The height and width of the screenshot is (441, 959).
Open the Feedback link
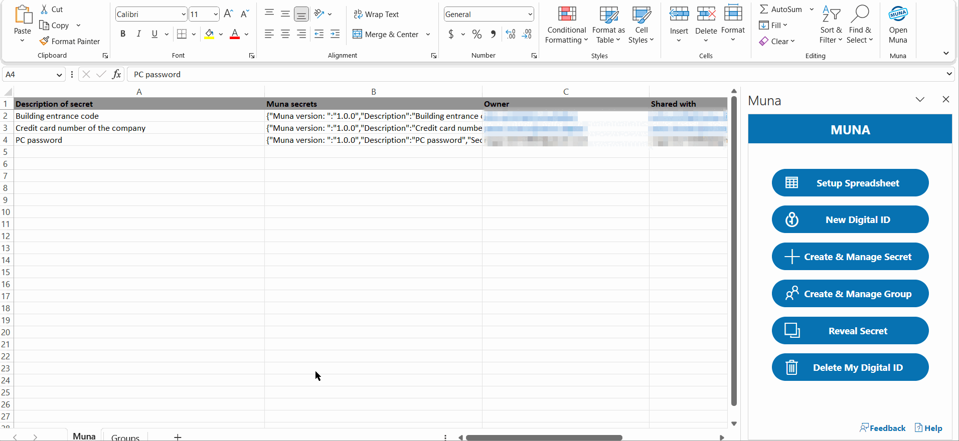(x=882, y=428)
